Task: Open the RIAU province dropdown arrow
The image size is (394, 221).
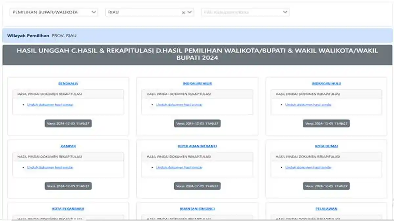Action: pos(190,12)
